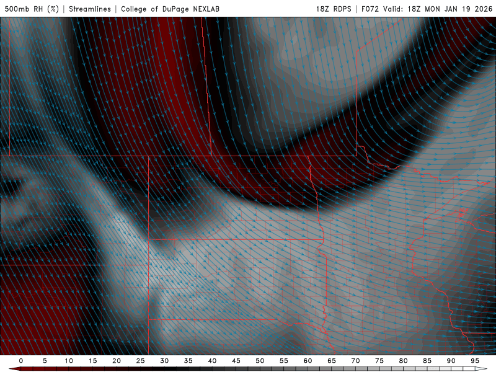Click the "60" color scale label

click(x=308, y=361)
